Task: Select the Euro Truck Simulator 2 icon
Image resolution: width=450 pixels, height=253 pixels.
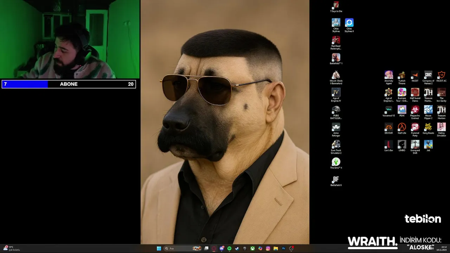Action: tap(336, 147)
